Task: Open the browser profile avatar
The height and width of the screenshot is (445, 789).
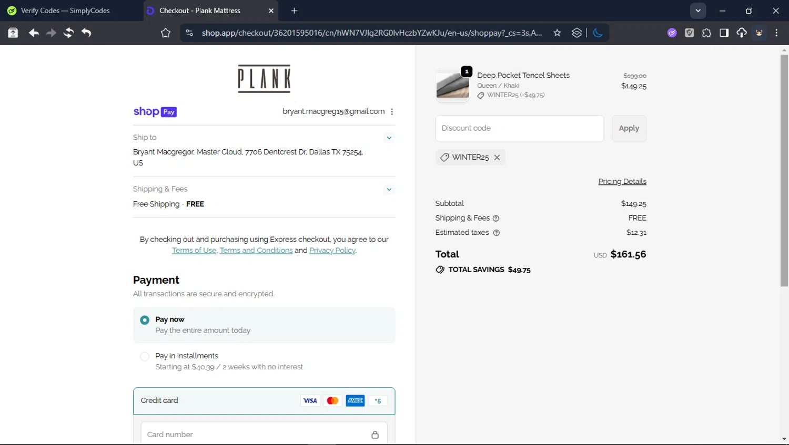Action: 759,33
